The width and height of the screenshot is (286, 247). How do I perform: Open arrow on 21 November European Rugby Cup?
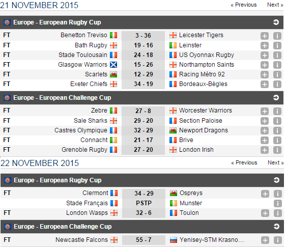[276, 22]
